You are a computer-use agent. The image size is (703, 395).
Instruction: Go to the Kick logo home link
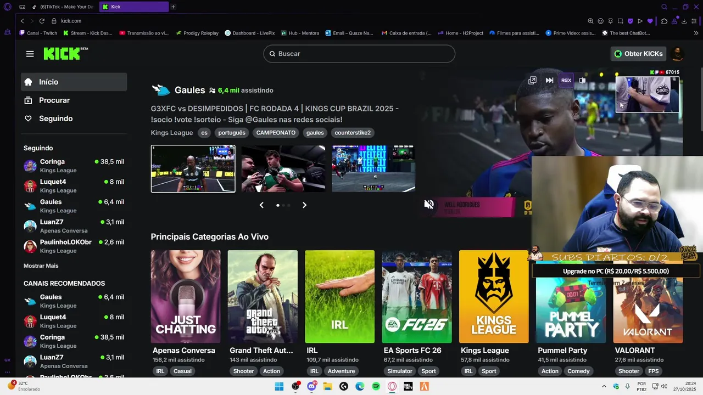pyautogui.click(x=65, y=53)
